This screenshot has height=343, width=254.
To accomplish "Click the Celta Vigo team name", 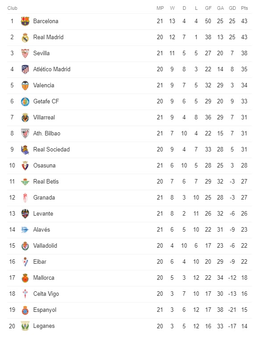I will (46, 294).
